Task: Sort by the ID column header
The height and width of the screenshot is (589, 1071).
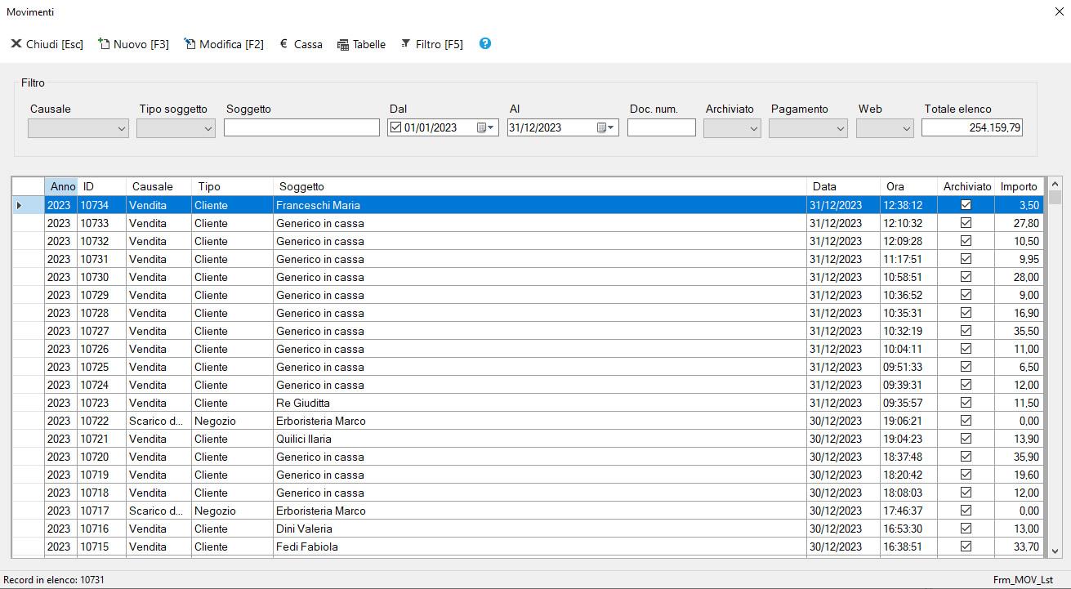Action: (x=102, y=186)
